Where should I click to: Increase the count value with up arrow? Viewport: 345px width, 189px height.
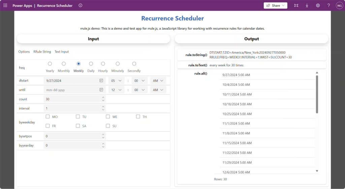pos(103,97)
